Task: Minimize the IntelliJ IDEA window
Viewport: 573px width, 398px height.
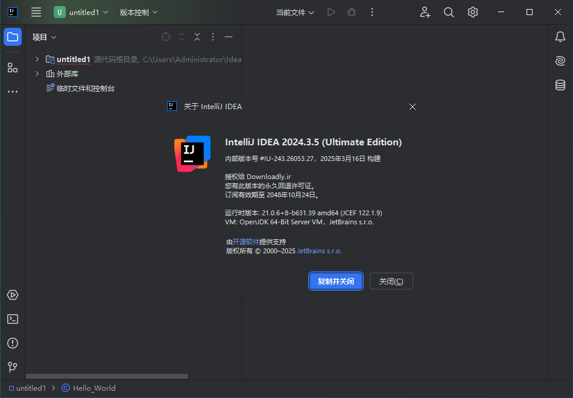Action: pos(501,12)
